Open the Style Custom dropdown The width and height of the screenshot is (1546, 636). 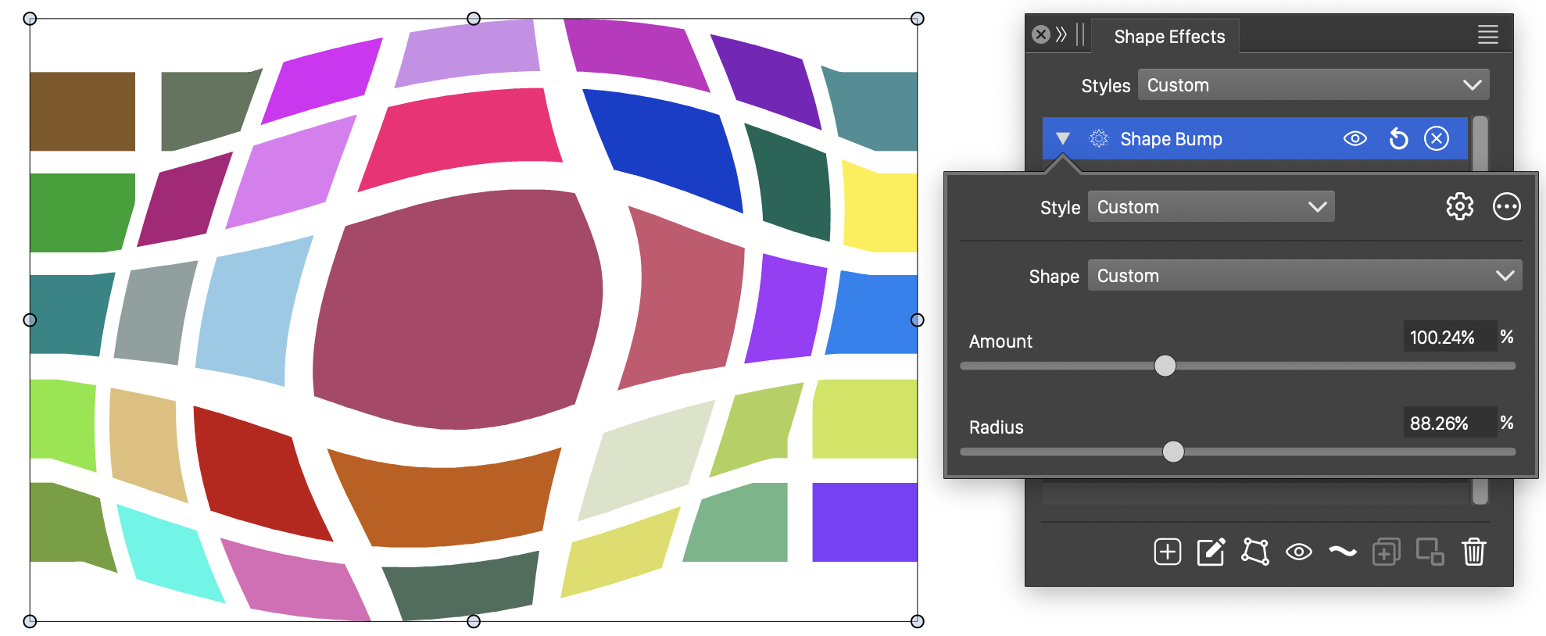tap(1211, 207)
